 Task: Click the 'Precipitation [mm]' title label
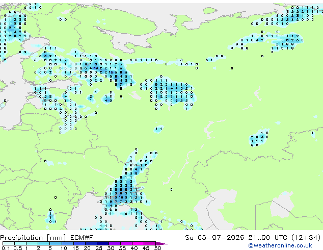[x=33, y=238]
